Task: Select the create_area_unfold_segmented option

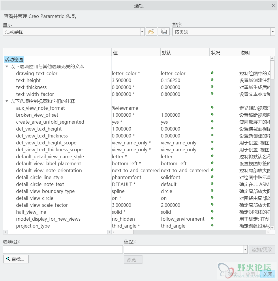Action: click(x=50, y=122)
